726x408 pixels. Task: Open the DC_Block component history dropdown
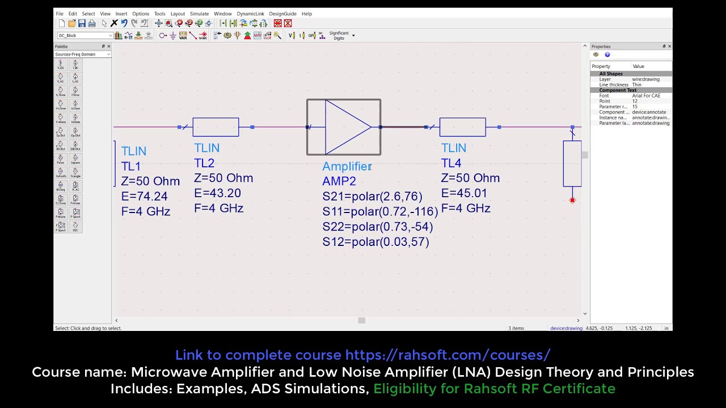[x=110, y=35]
